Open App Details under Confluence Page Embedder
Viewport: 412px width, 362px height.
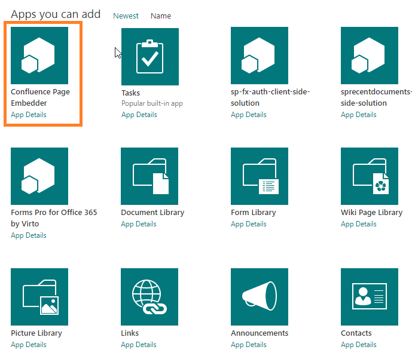(x=29, y=115)
